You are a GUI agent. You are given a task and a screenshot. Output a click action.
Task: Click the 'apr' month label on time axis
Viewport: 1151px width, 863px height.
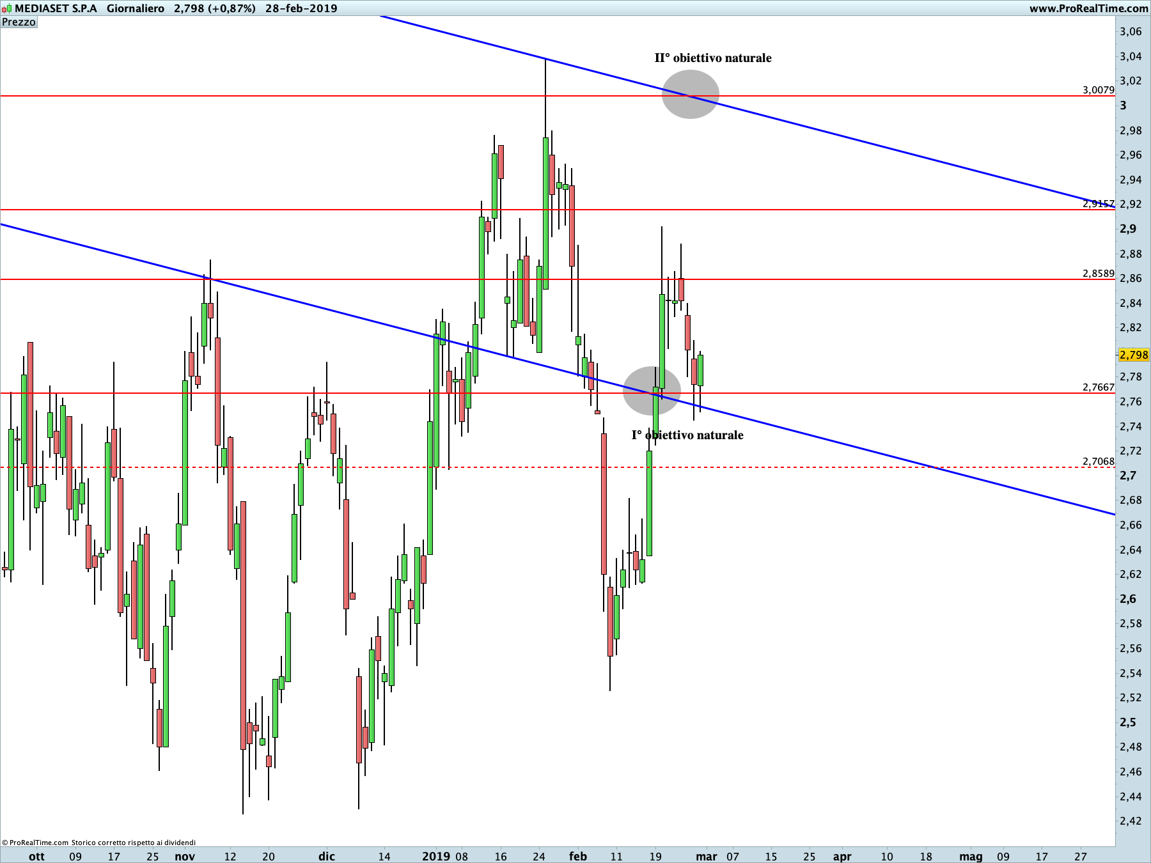point(842,856)
